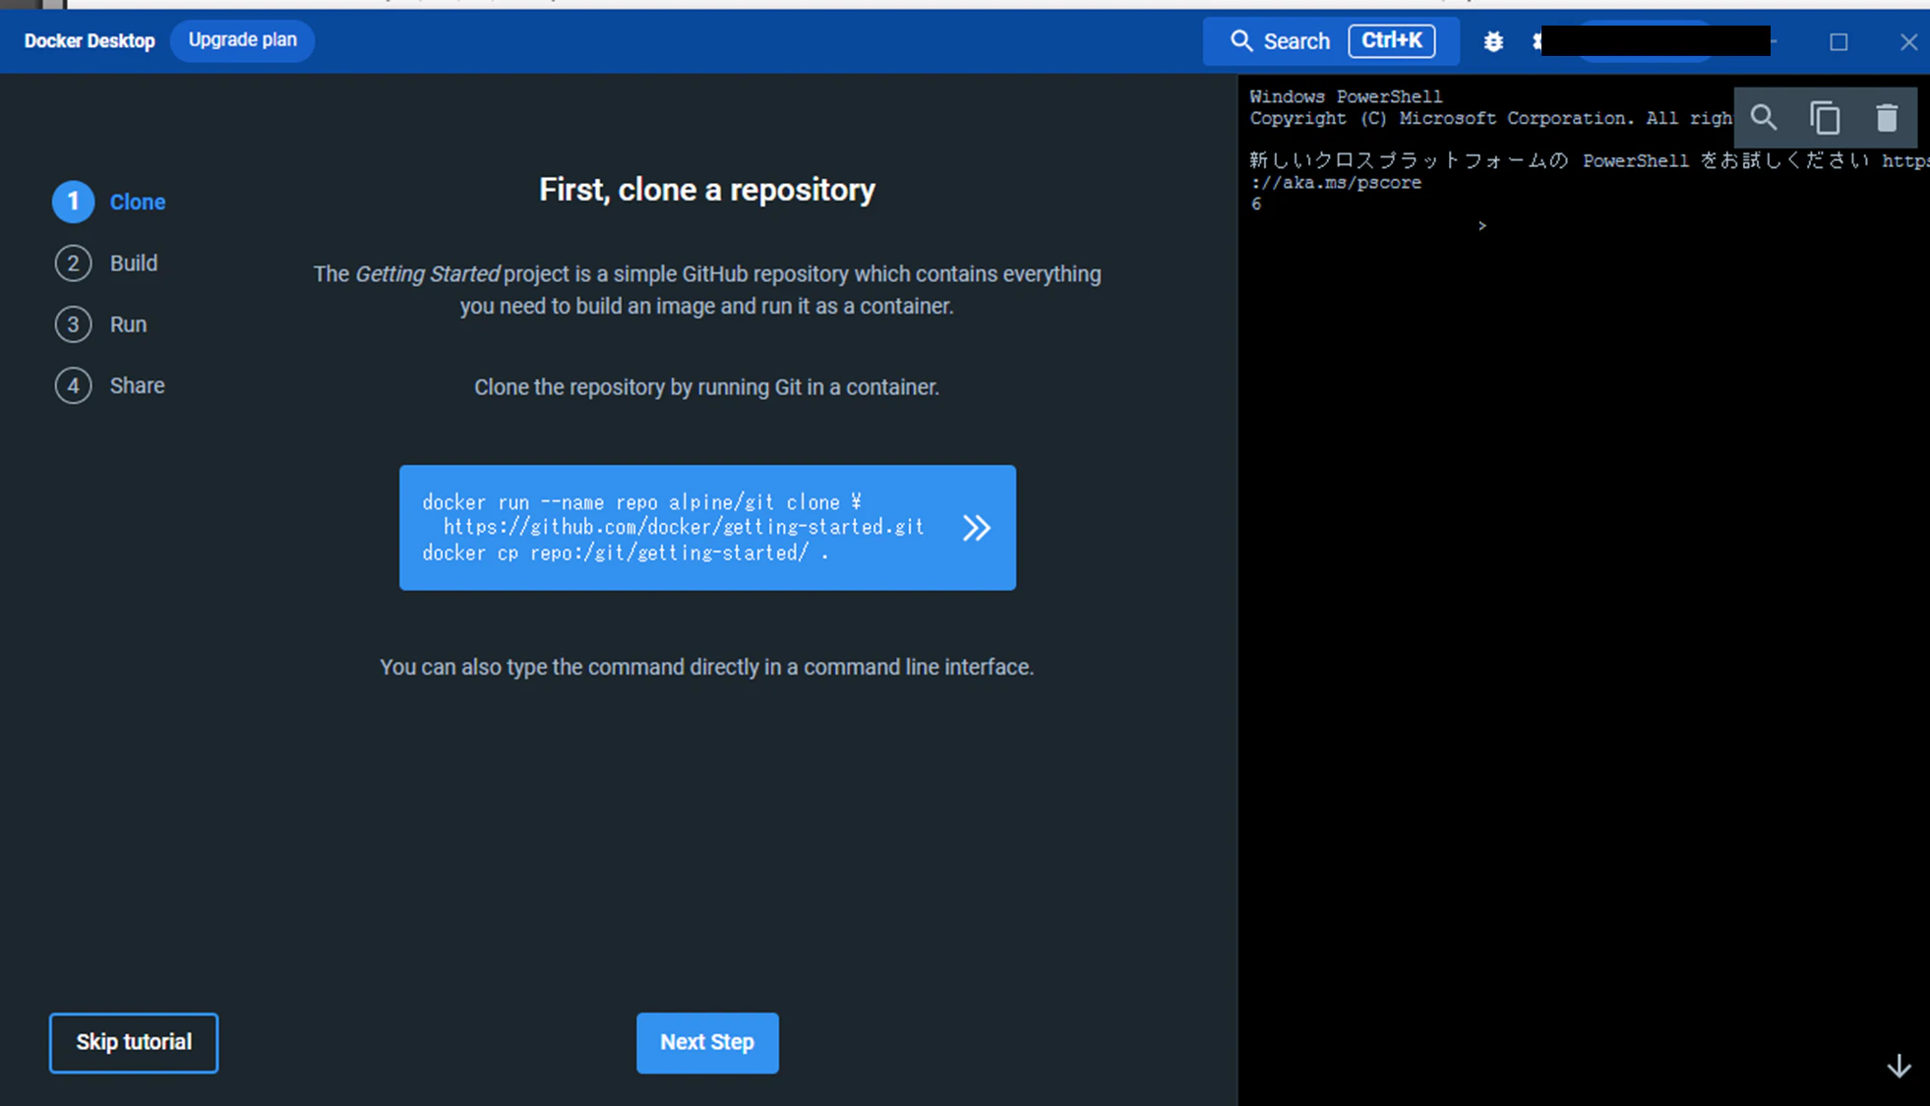
Task: Click the Ctrl+K shortcut badge
Action: tap(1391, 41)
